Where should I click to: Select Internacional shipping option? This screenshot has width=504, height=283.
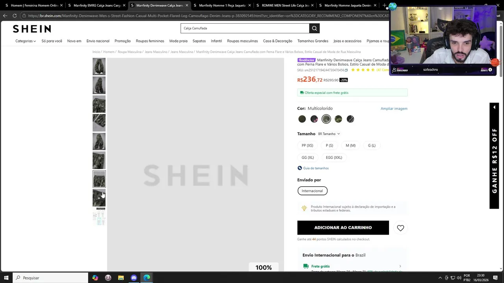click(312, 191)
